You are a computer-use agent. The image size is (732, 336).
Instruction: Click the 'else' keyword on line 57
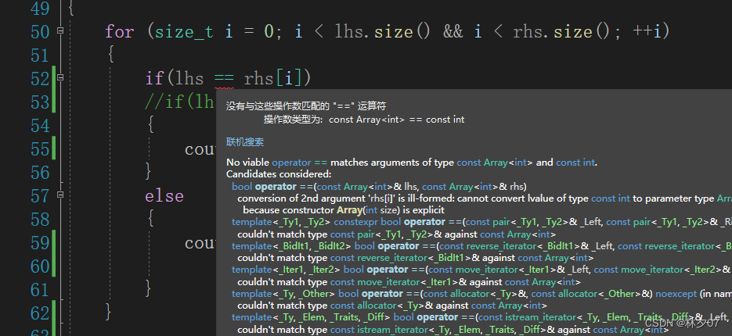pyautogui.click(x=164, y=195)
